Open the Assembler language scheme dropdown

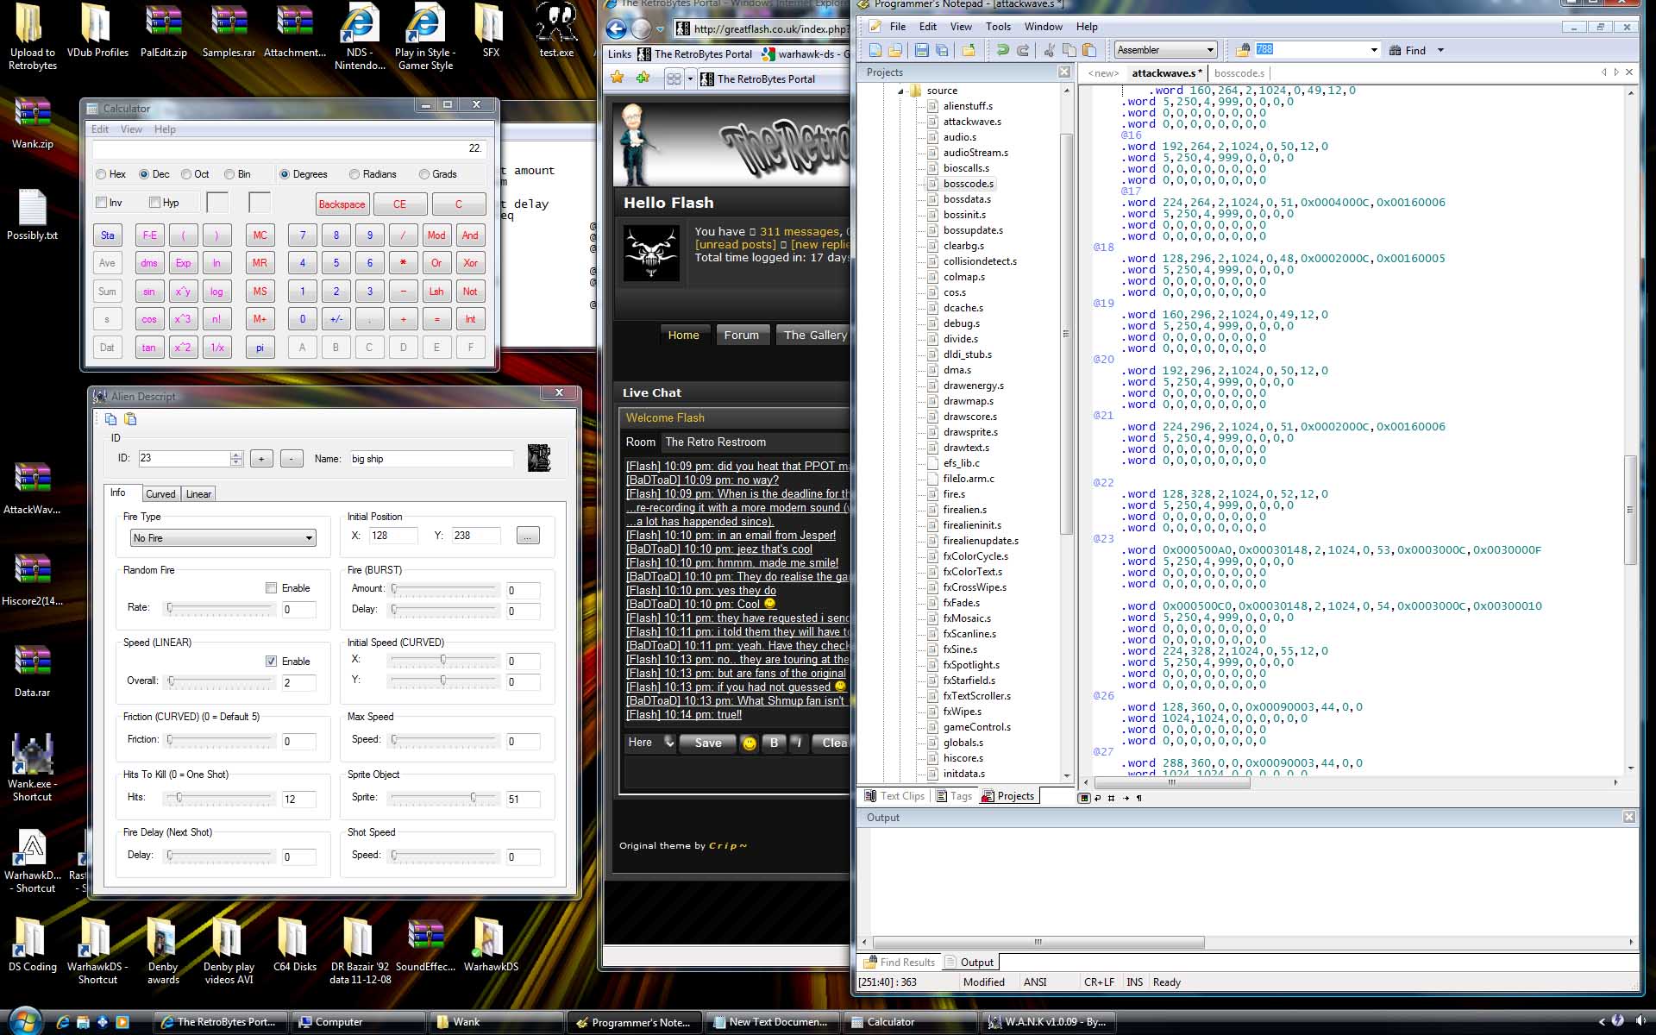click(x=1210, y=50)
